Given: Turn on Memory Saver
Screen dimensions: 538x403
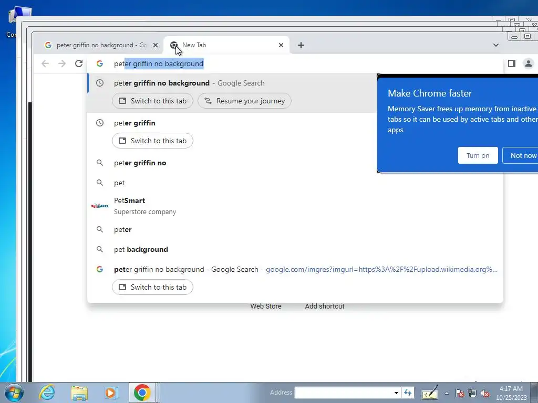Looking at the screenshot, I should (x=478, y=155).
